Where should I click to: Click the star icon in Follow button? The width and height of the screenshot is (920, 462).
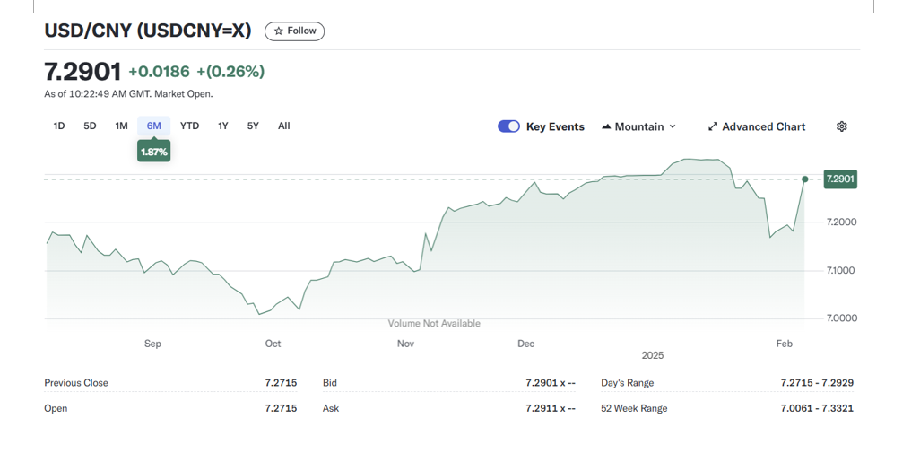coord(279,31)
